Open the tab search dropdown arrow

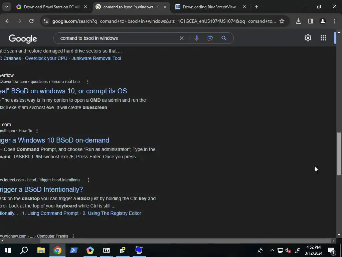coord(7,7)
